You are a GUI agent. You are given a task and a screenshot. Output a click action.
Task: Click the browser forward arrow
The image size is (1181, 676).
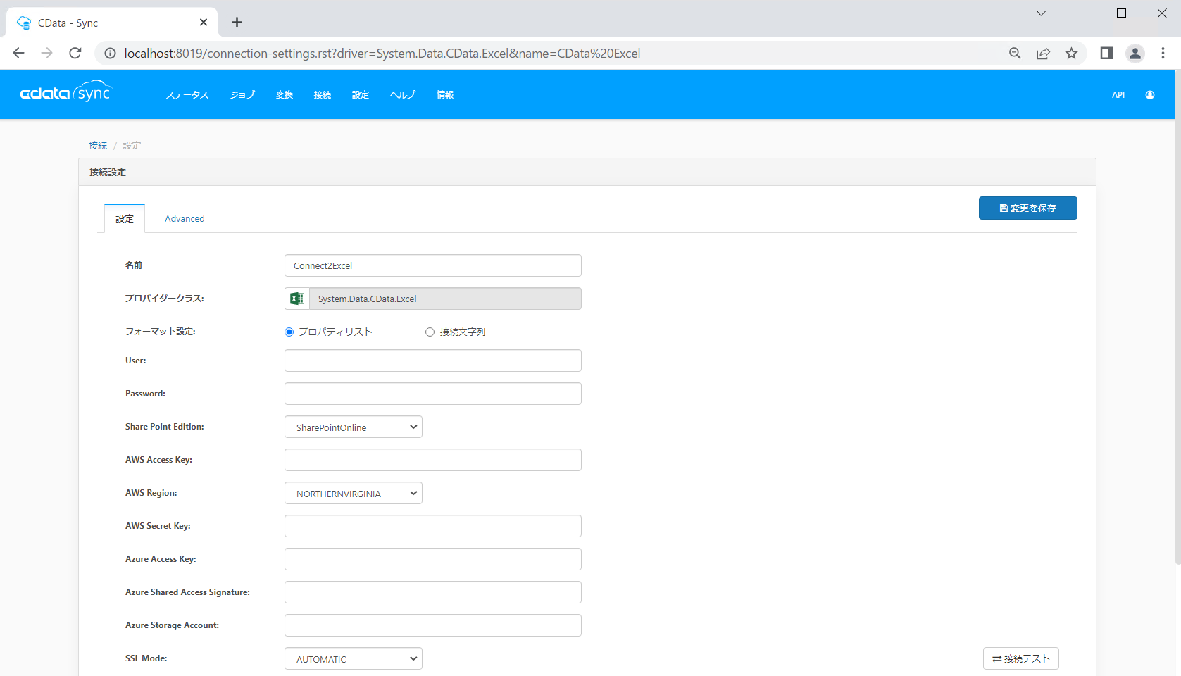[x=46, y=53]
